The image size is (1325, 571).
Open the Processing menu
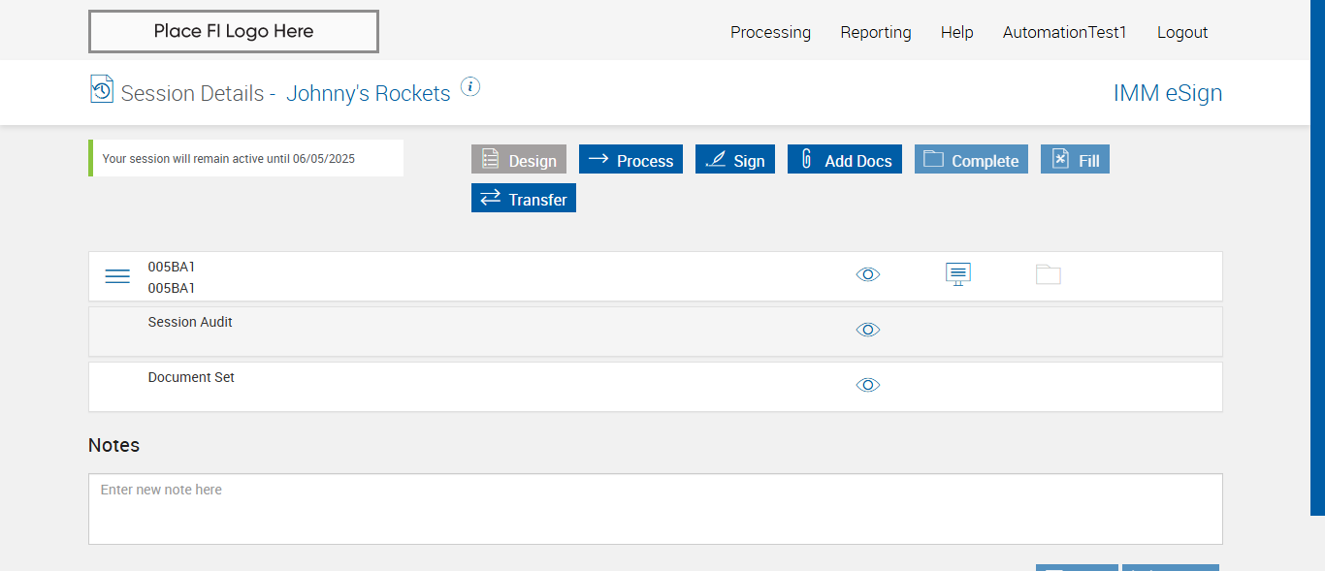(770, 32)
